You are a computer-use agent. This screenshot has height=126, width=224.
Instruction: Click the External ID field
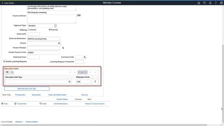[33, 34]
